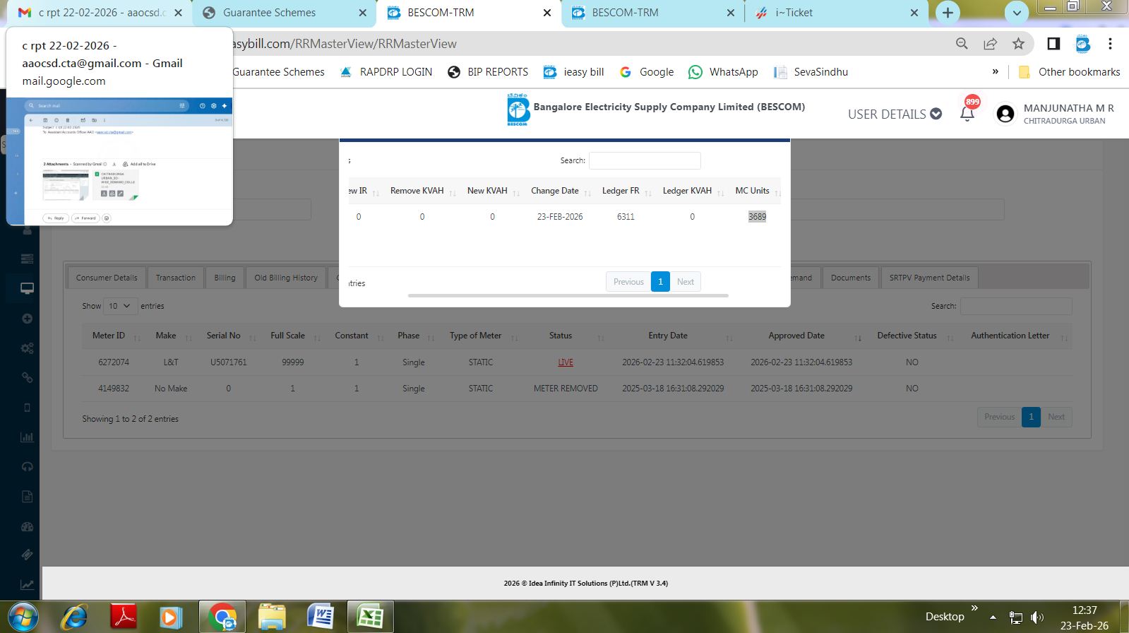The height and width of the screenshot is (633, 1129).
Task: Share this page using the share icon
Action: [x=991, y=44]
